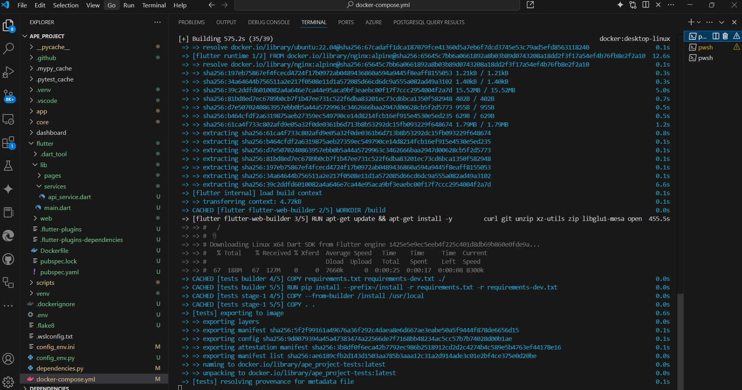This screenshot has width=742, height=390.
Task: Go back in navigation history
Action: pos(211,5)
